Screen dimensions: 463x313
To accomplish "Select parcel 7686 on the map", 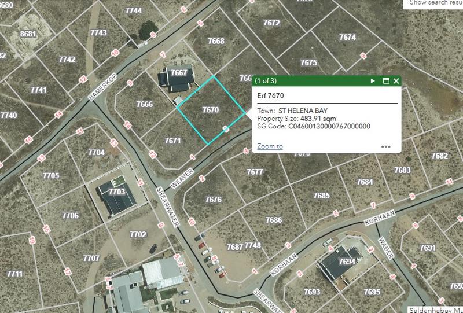I will (x=274, y=220).
